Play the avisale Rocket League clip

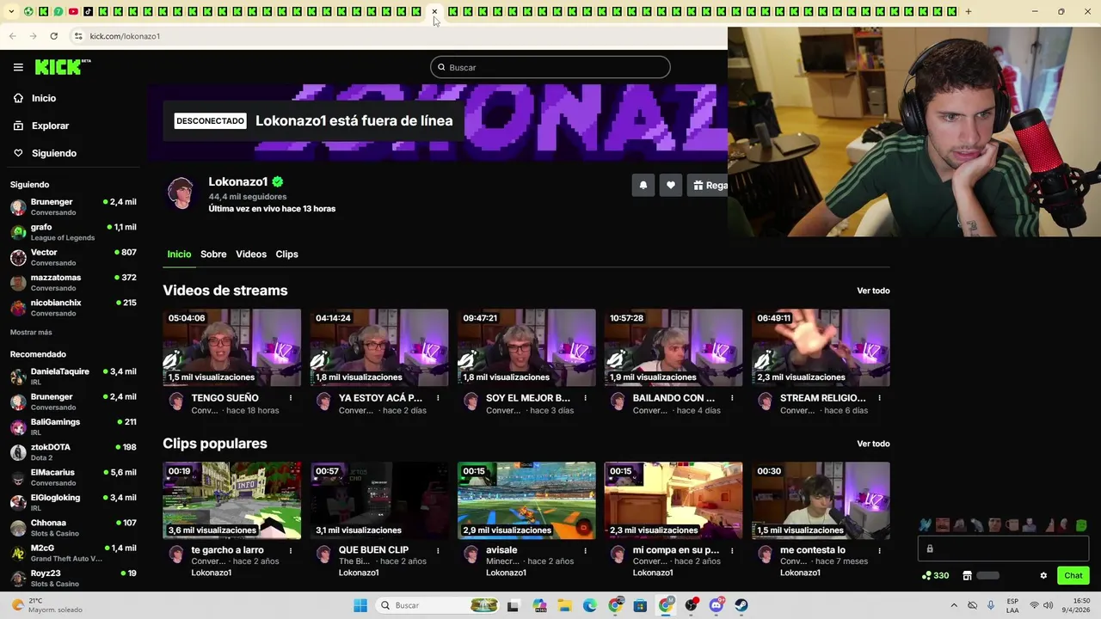pos(526,500)
